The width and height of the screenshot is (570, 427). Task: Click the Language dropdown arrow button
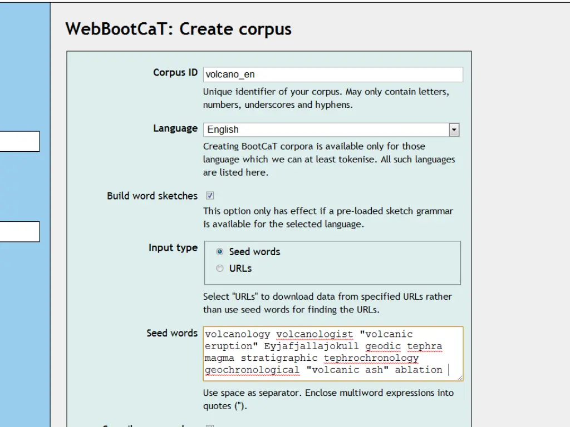pos(454,130)
